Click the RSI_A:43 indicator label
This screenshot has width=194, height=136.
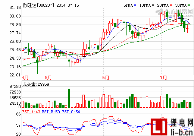pos(31,112)
